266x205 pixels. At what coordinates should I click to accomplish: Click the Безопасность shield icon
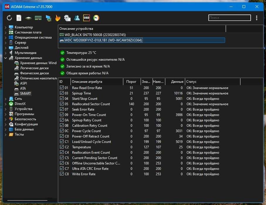11,119
